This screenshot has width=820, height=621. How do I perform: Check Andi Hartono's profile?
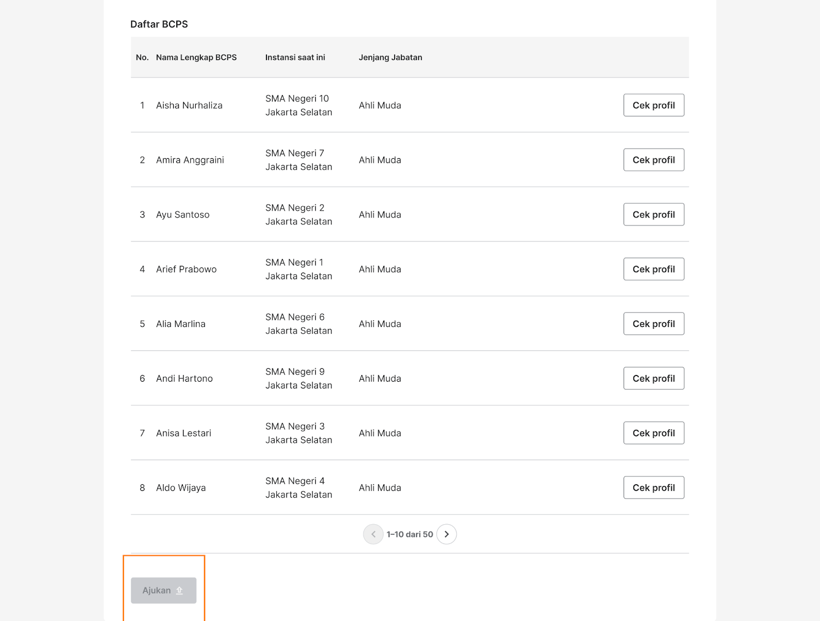tap(653, 378)
